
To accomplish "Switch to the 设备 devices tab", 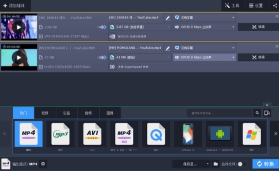I will (67, 113).
